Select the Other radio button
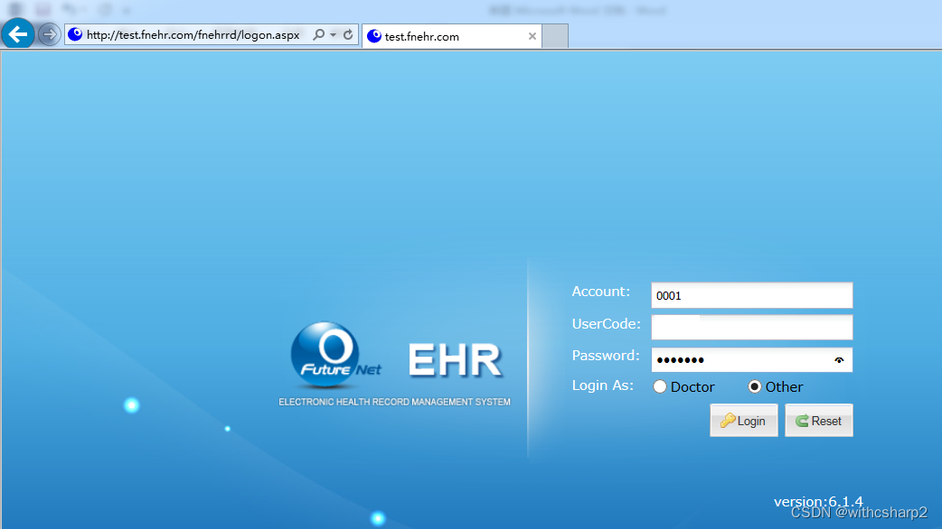 (755, 387)
